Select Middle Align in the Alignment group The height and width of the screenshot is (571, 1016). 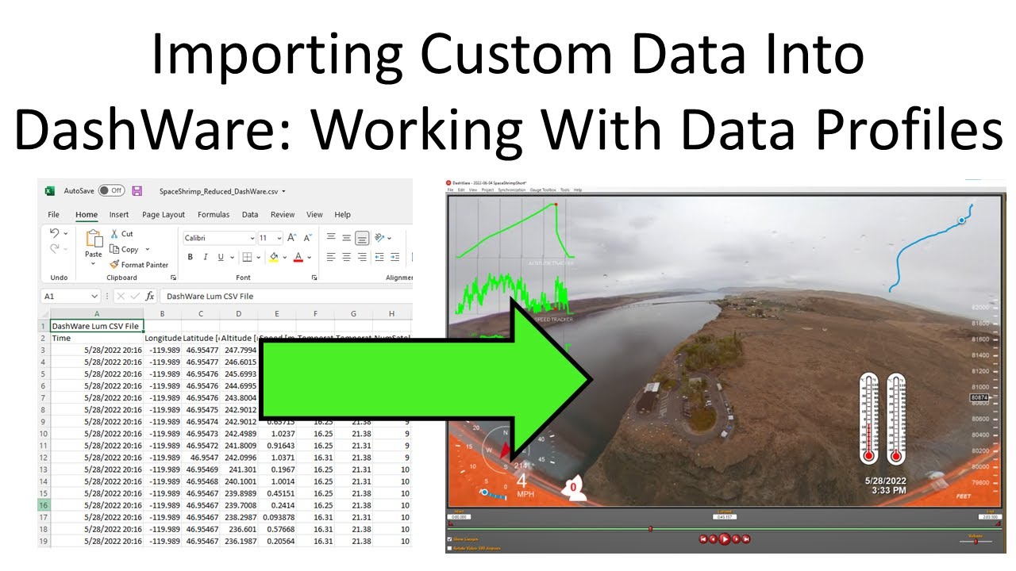click(x=346, y=238)
